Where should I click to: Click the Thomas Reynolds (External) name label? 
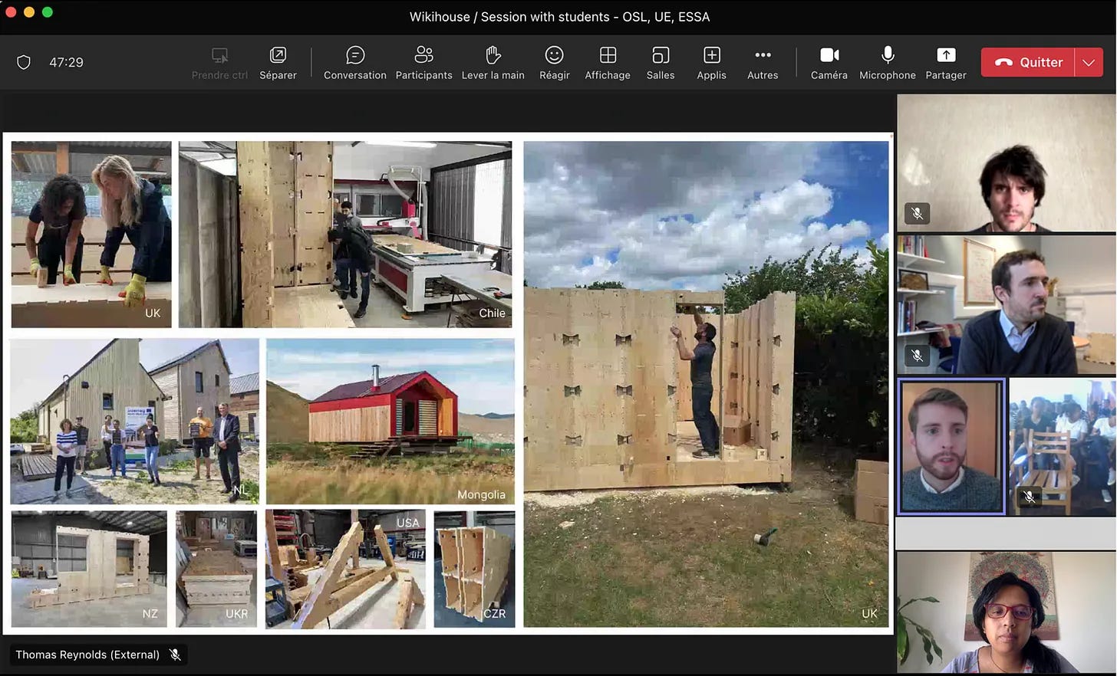tap(87, 655)
